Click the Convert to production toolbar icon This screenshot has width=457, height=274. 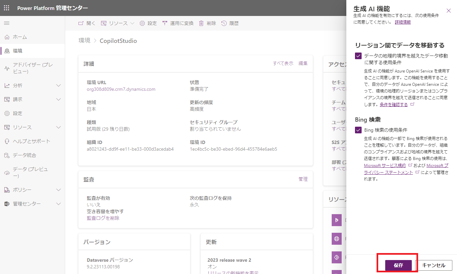tap(165, 23)
